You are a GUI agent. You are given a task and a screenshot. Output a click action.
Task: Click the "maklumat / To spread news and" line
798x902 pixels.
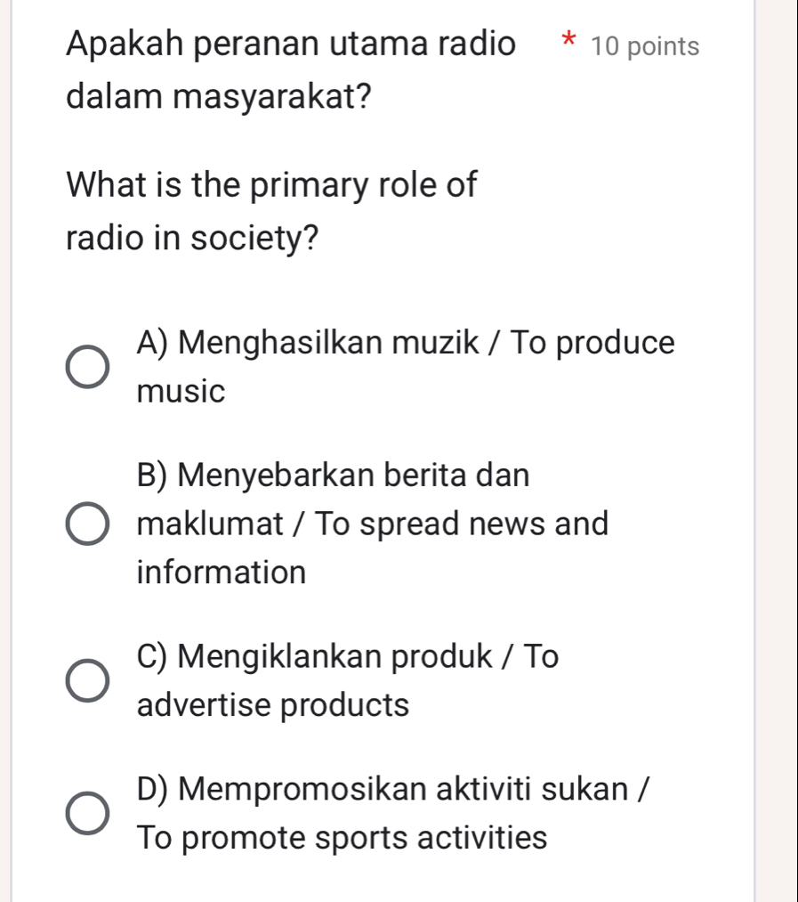click(374, 524)
